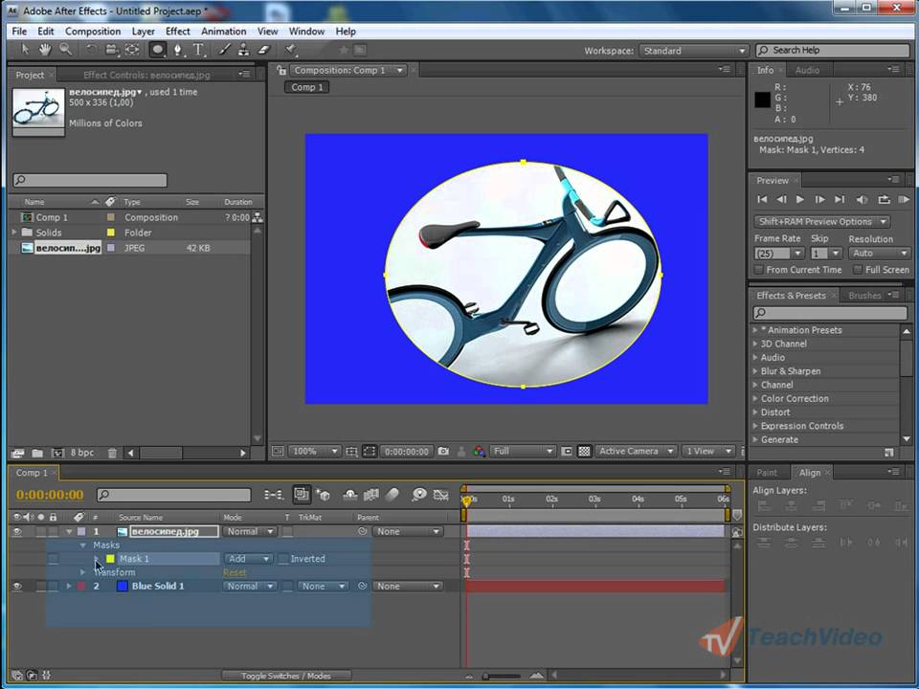Open the Workspace Standard dropdown
Viewport: 919px width, 689px height.
[x=694, y=51]
